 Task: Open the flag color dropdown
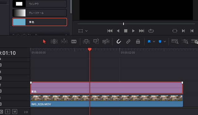pyautogui.click(x=154, y=41)
